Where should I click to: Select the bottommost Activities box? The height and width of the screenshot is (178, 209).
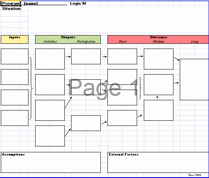50,136
